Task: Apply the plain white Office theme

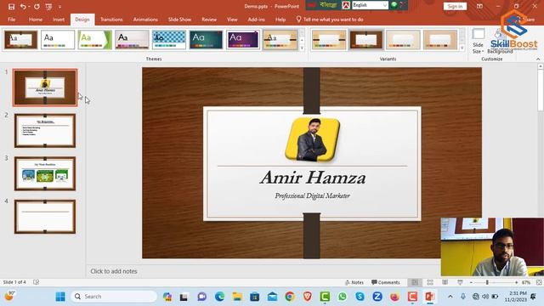Action: [x=58, y=40]
